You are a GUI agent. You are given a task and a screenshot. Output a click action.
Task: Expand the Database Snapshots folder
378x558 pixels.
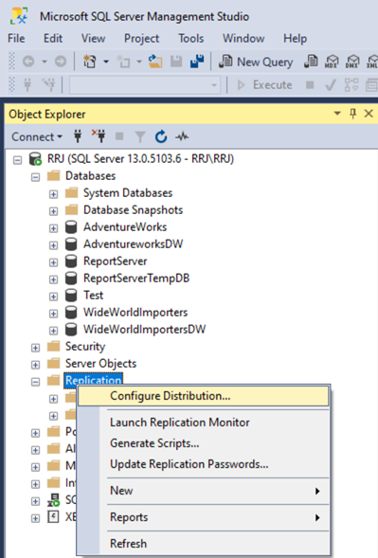[x=53, y=211]
